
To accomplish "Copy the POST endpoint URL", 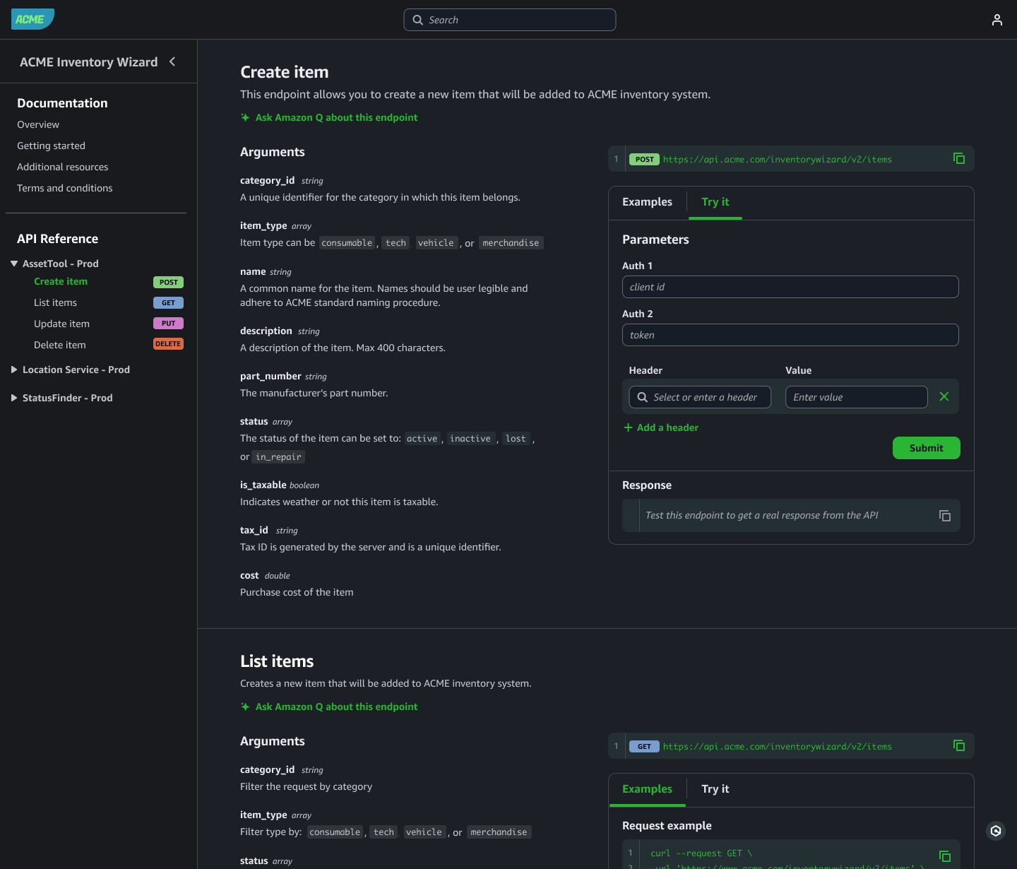I will 958,158.
